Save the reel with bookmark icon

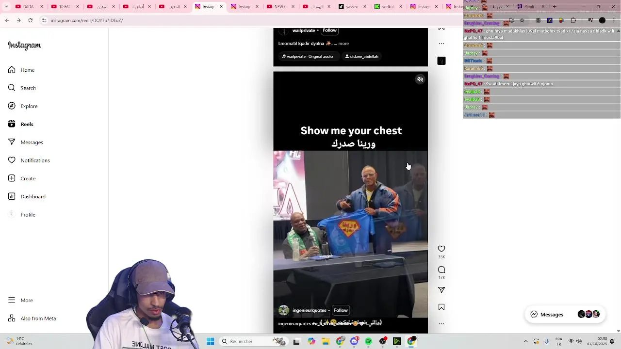pyautogui.click(x=441, y=307)
